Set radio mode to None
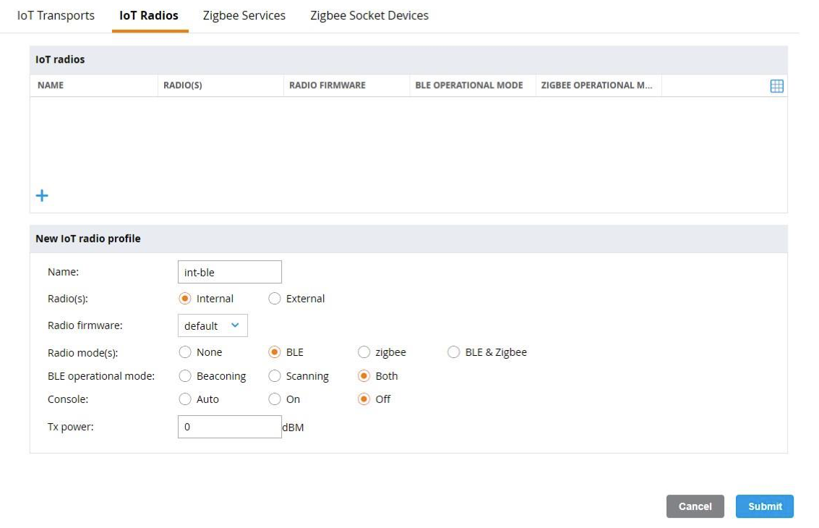The image size is (819, 528). pyautogui.click(x=185, y=352)
